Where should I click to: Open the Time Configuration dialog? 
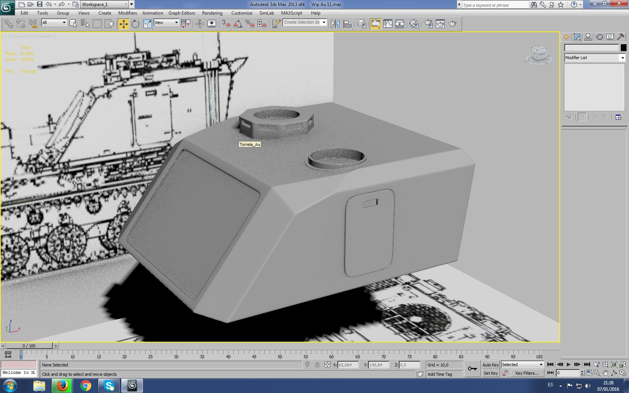[589, 373]
